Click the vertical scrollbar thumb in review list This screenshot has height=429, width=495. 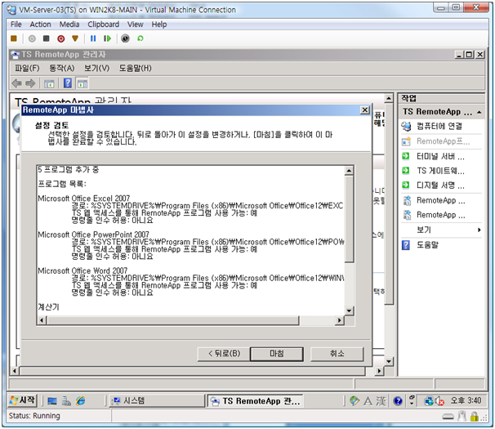349,219
